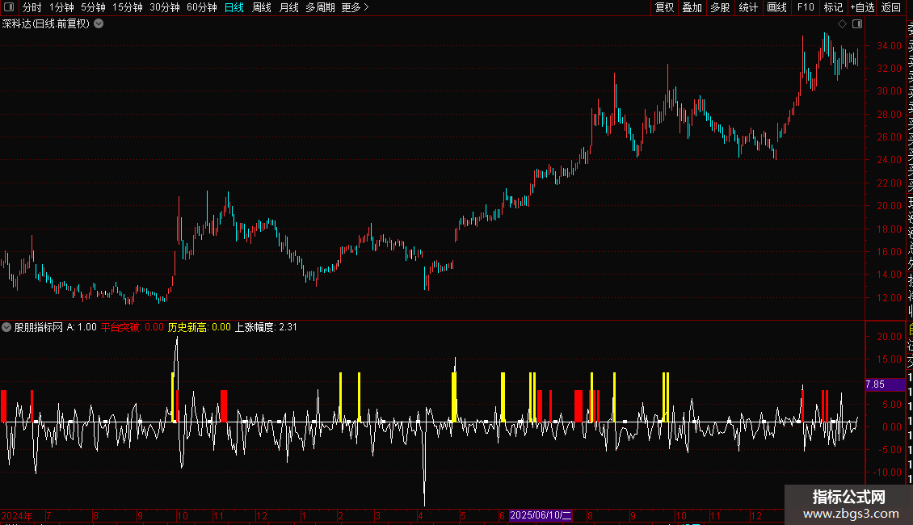Click the 平台突破: 0.00 indicator label
The width and height of the screenshot is (913, 525).
tap(133, 327)
